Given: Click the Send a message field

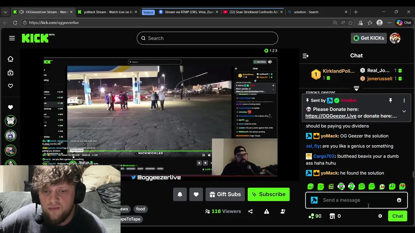Looking at the screenshot, I should click(356, 200).
